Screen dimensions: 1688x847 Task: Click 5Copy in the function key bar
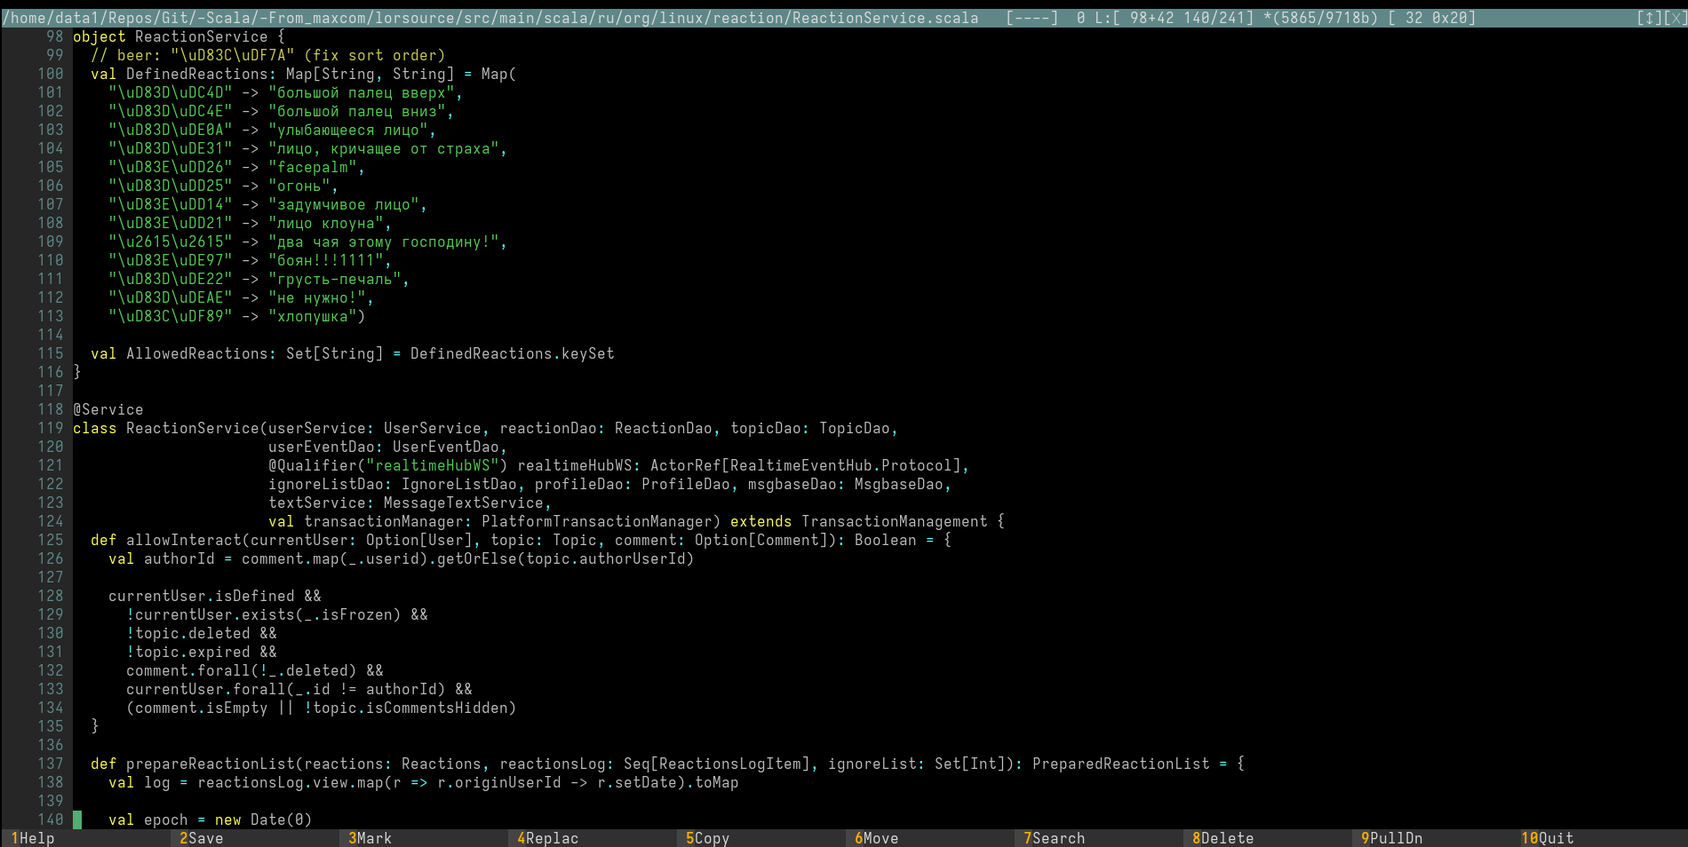coord(707,838)
